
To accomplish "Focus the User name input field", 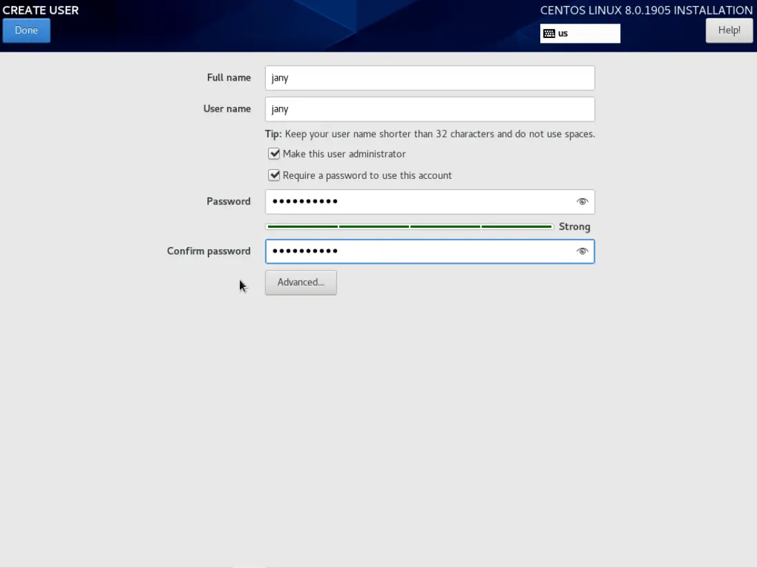I will coord(430,109).
